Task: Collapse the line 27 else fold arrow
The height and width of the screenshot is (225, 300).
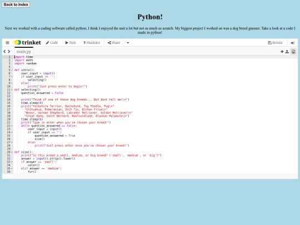Action: pos(12,142)
